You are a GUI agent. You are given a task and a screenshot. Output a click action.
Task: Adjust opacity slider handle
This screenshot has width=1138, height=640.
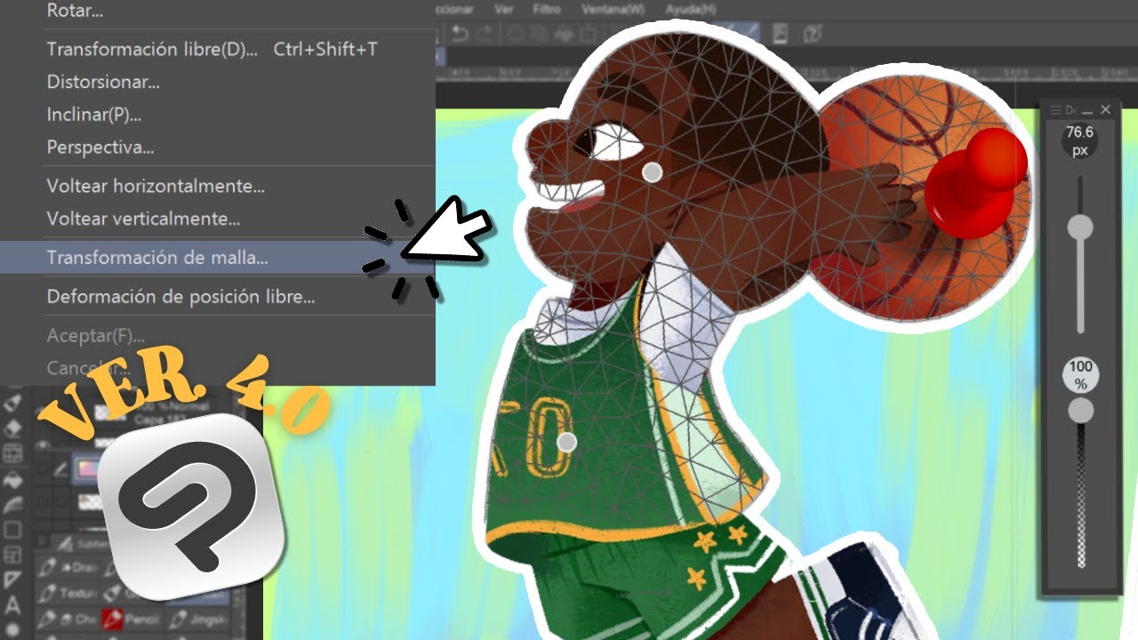click(x=1080, y=410)
